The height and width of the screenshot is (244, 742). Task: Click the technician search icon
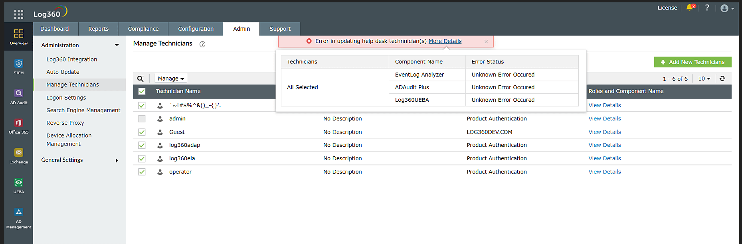pyautogui.click(x=140, y=79)
